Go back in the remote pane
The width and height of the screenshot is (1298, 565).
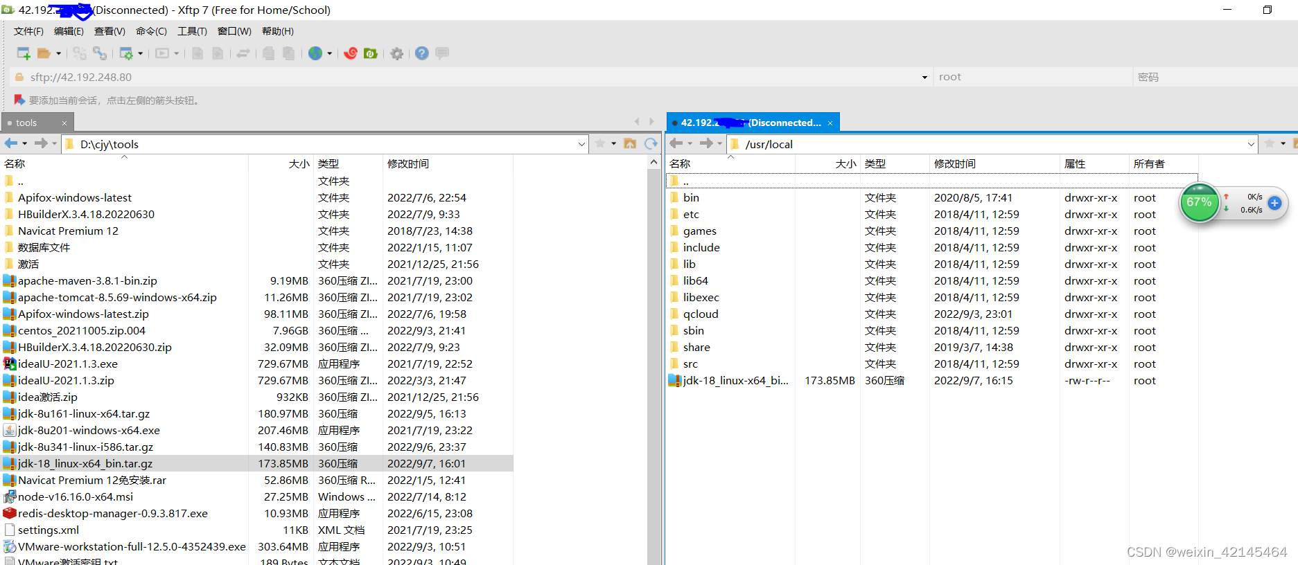tap(676, 143)
